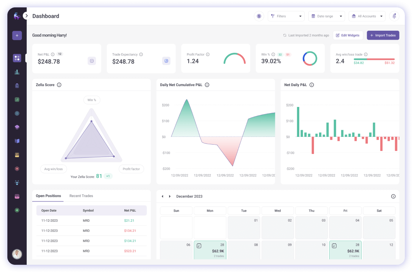Select the Open Positions tab
Screen dimensions: 413x273
(48, 196)
